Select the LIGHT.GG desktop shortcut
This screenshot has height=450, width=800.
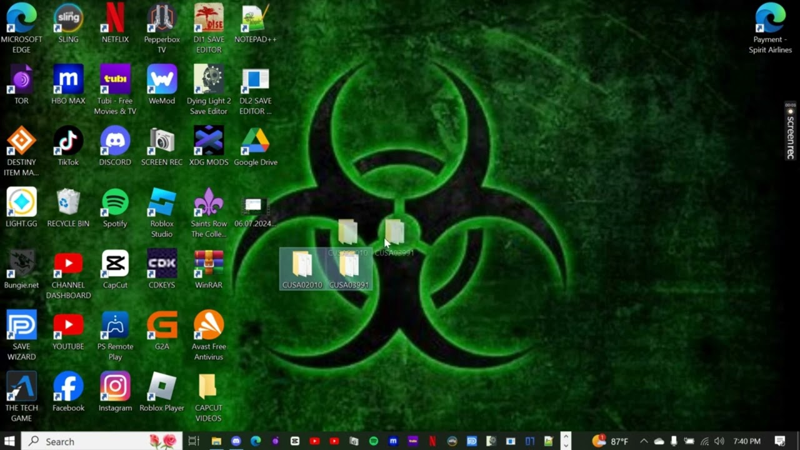tap(21, 207)
